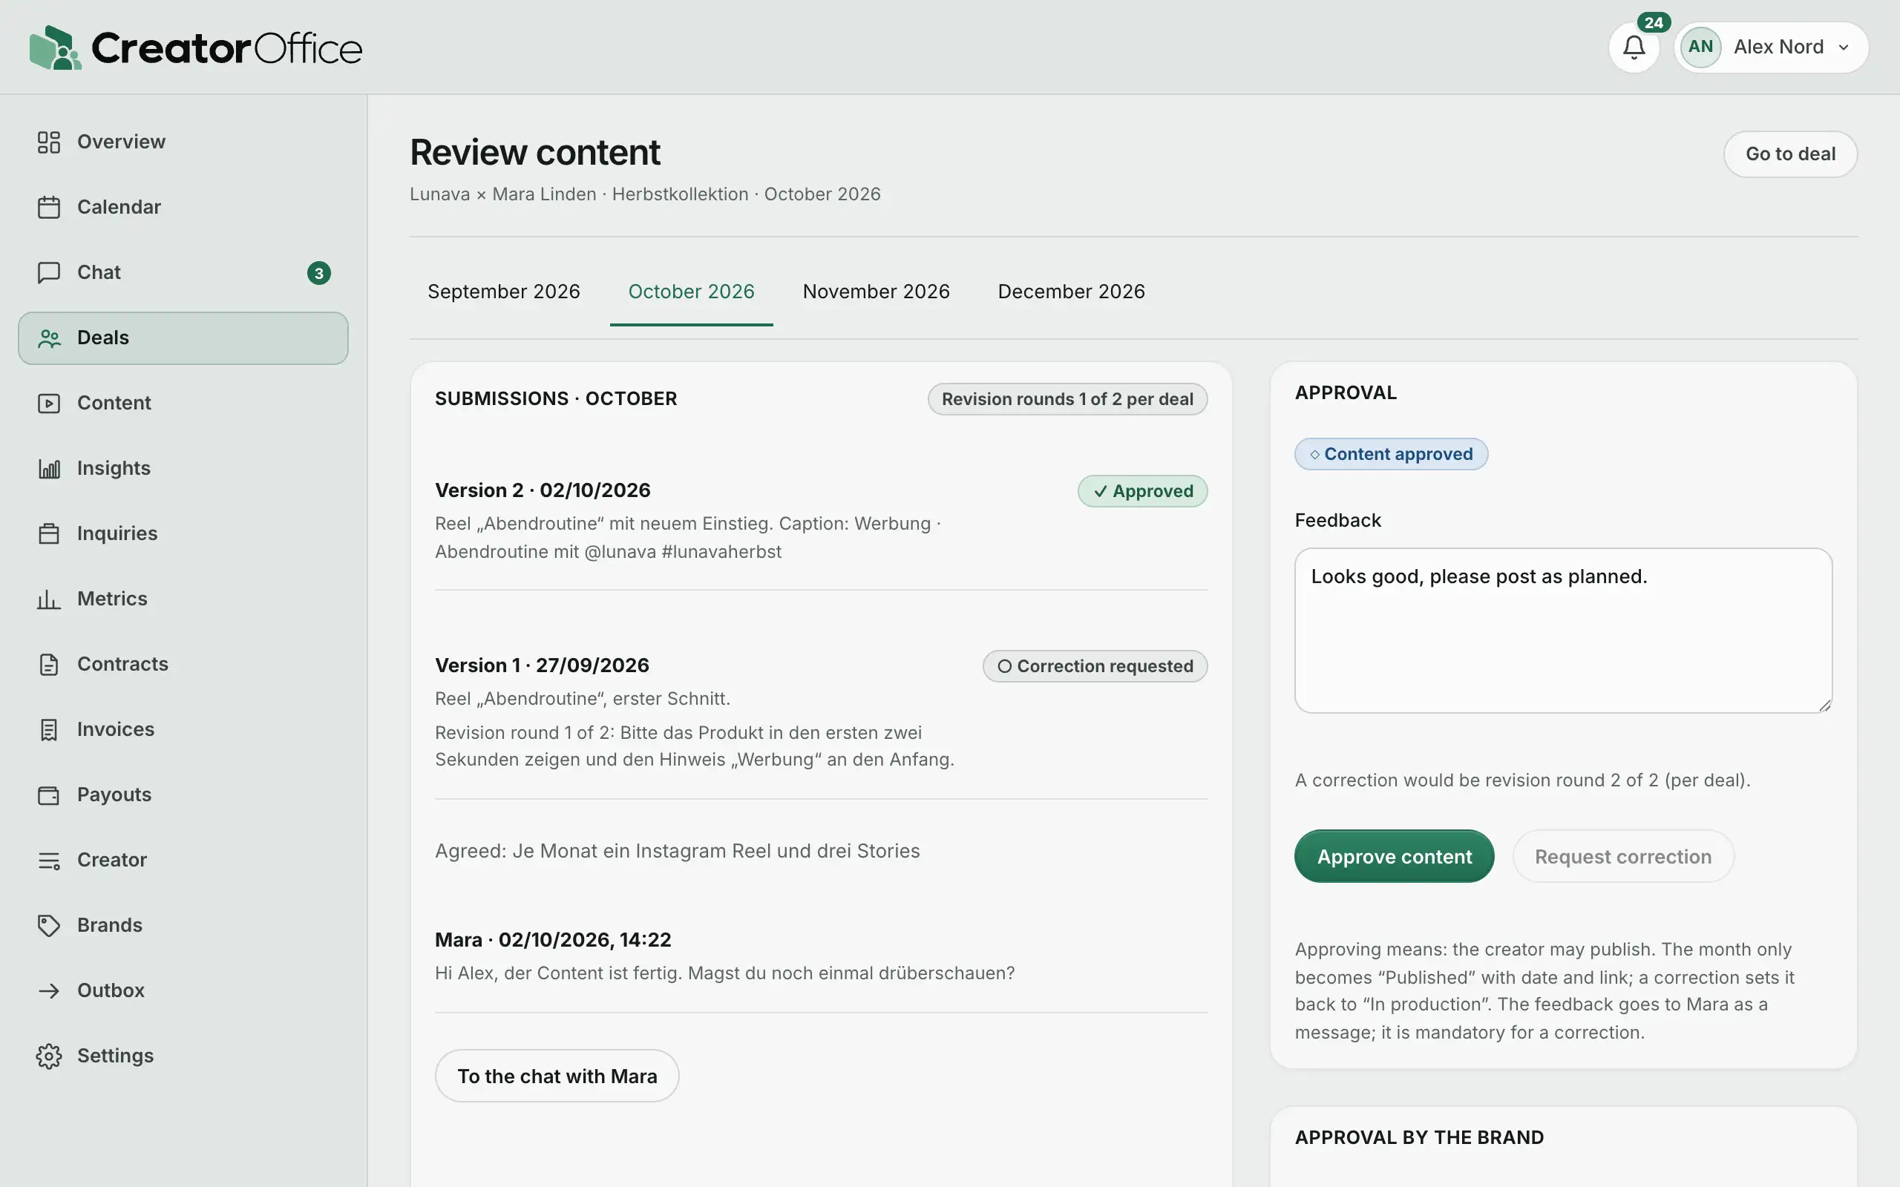Click the Revision rounds 1 of 2 pill
This screenshot has width=1900, height=1187.
click(1067, 399)
